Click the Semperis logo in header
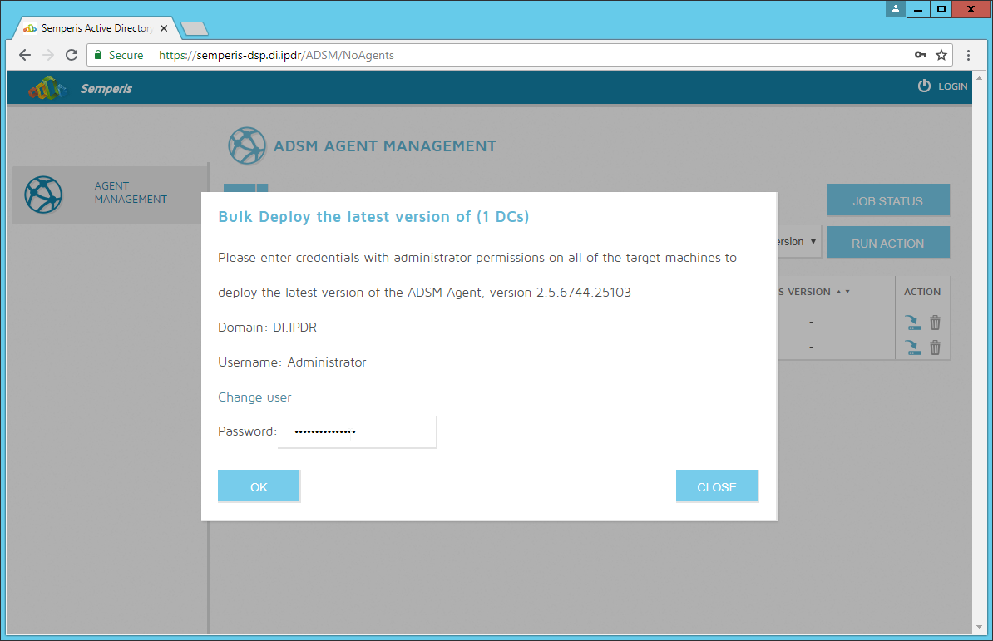The height and width of the screenshot is (641, 993). pos(47,87)
